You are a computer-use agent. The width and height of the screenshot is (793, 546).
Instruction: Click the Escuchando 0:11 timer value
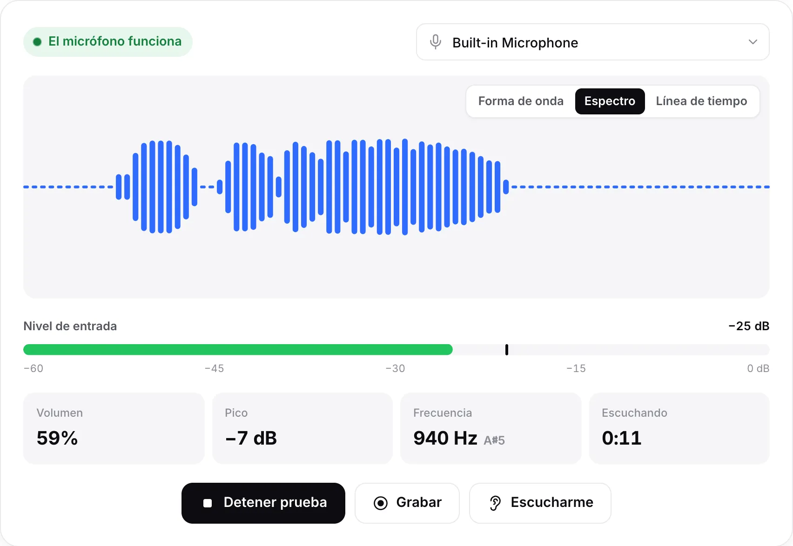[622, 438]
